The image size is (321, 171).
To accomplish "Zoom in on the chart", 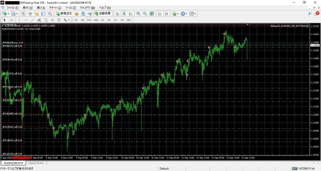I will click(x=138, y=13).
